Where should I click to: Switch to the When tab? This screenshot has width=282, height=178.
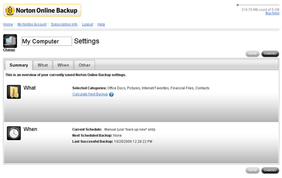[63, 65]
